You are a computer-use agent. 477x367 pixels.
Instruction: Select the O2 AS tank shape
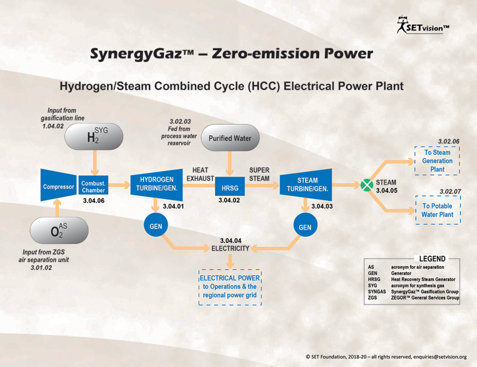click(59, 230)
